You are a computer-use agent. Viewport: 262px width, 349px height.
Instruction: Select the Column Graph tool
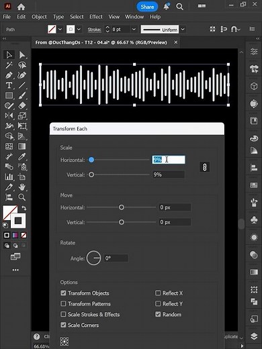pos(9,177)
